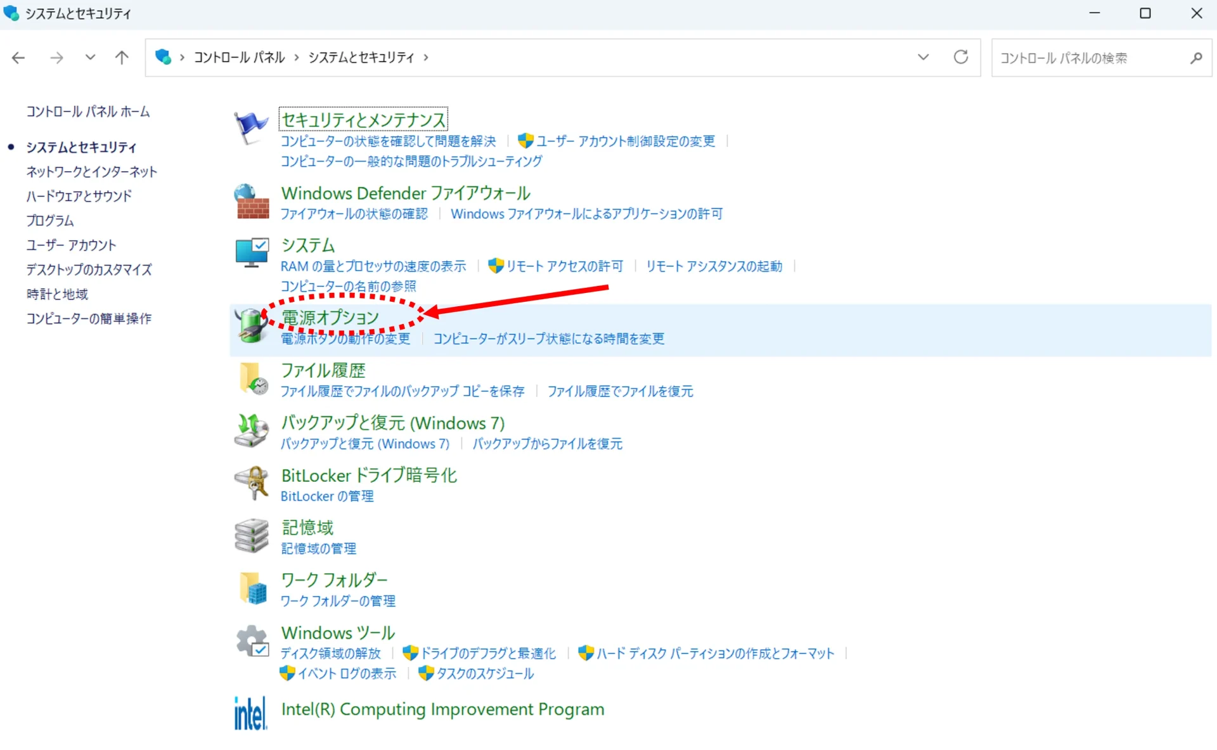
Task: Expand the chevron before コントロール パネル breadcrumb
Action: [x=182, y=58]
